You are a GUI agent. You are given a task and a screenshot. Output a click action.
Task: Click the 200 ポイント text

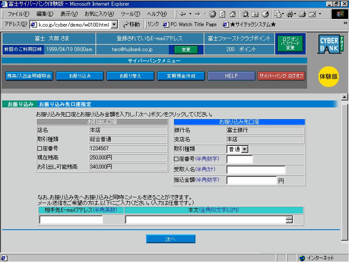[x=241, y=49]
